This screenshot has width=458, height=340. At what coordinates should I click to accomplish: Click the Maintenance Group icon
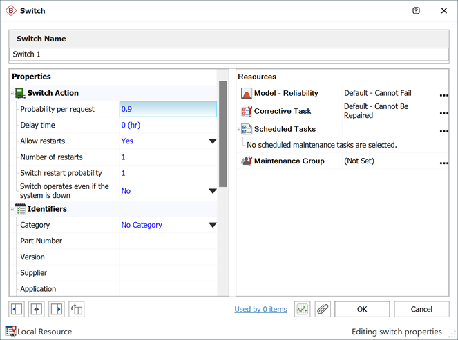247,161
